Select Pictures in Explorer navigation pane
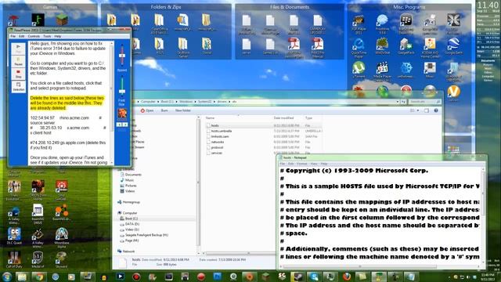 click(x=131, y=186)
